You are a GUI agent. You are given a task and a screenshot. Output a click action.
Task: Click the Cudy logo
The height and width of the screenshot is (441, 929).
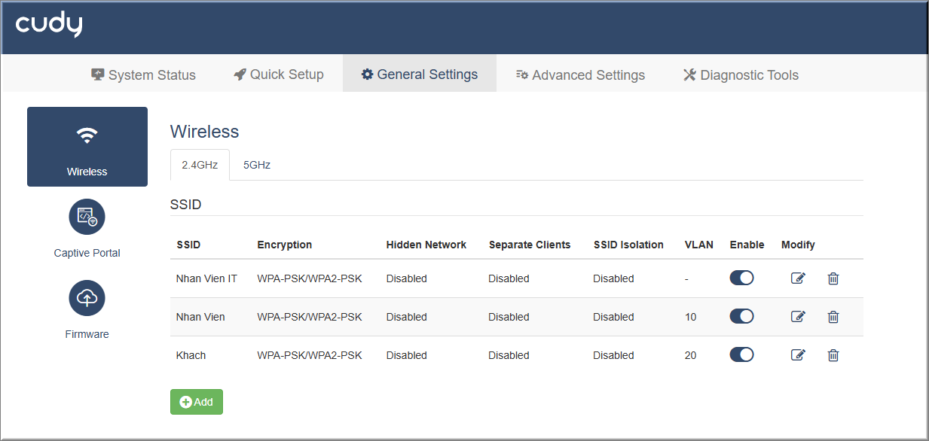pyautogui.click(x=49, y=25)
